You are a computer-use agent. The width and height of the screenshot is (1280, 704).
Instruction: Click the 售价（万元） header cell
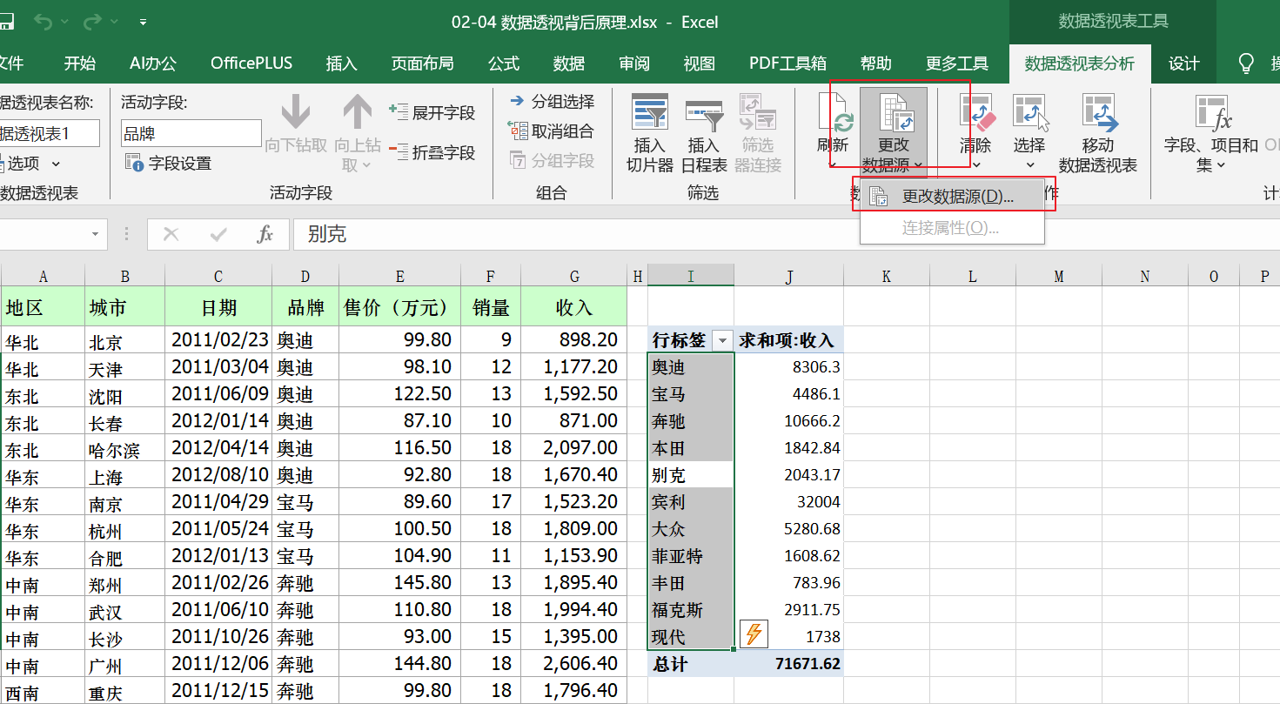399,306
